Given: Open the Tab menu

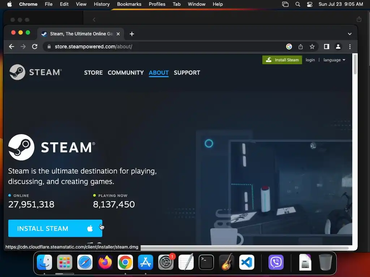Looking at the screenshot, I should [x=176, y=4].
